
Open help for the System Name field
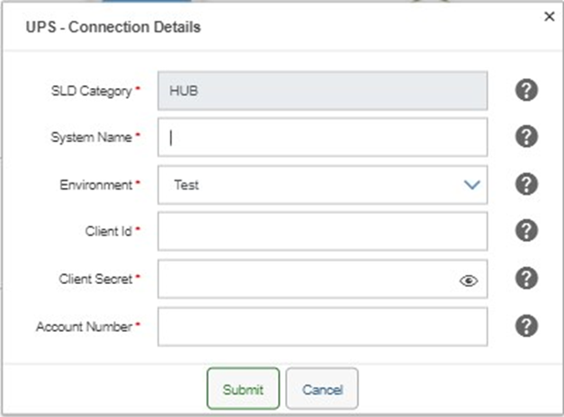point(526,137)
